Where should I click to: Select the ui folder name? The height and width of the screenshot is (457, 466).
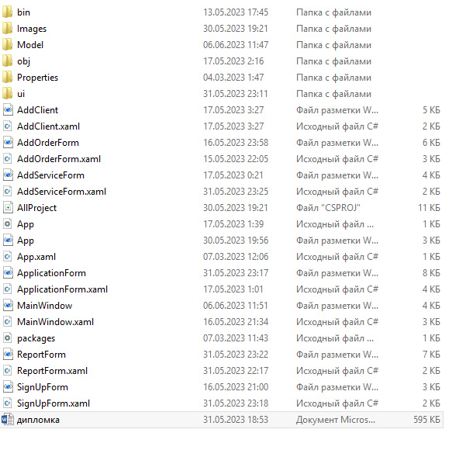21,94
